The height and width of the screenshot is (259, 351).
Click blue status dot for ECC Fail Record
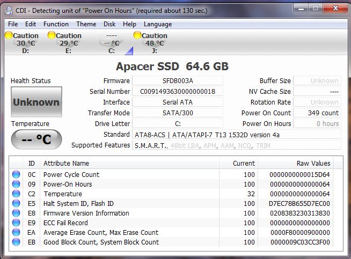(x=16, y=223)
